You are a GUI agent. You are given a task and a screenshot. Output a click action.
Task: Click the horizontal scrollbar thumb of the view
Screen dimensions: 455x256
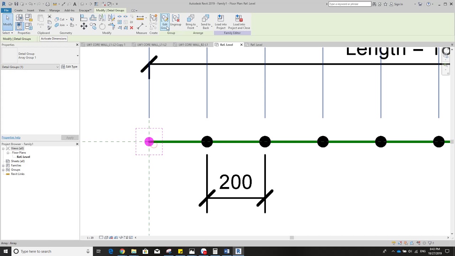[291, 238]
